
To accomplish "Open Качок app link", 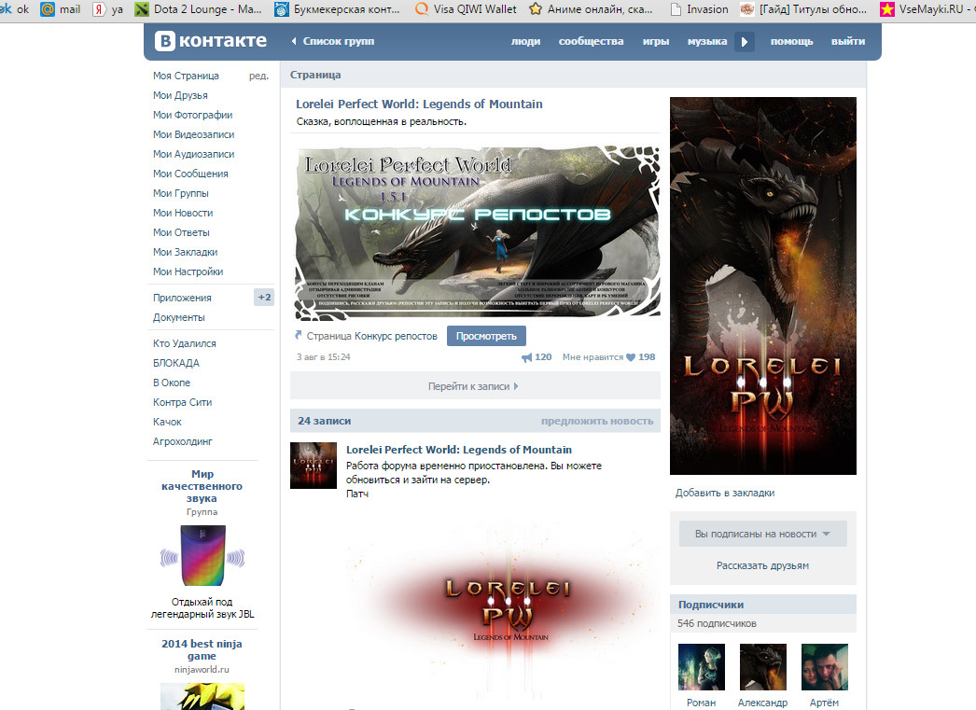I will (x=167, y=422).
